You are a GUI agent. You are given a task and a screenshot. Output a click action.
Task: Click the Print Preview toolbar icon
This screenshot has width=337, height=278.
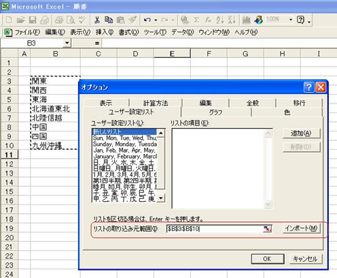tap(71, 20)
